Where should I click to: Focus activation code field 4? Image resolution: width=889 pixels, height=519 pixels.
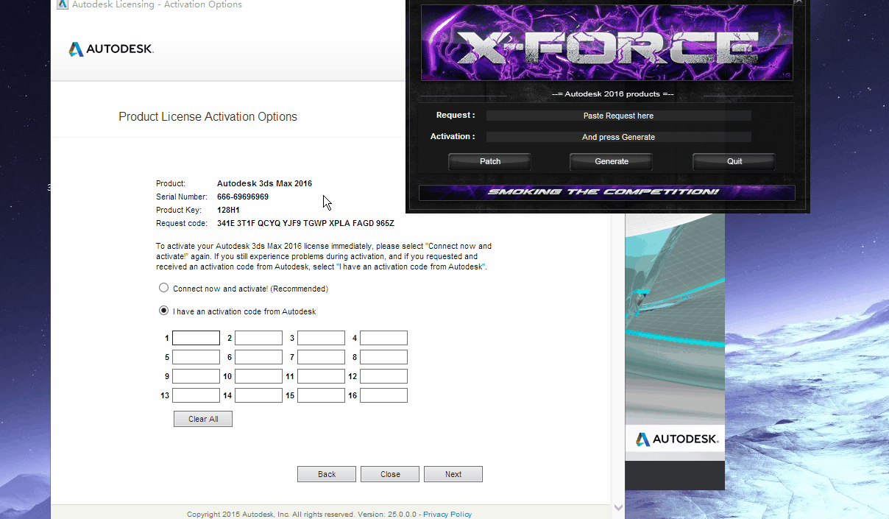pos(383,338)
